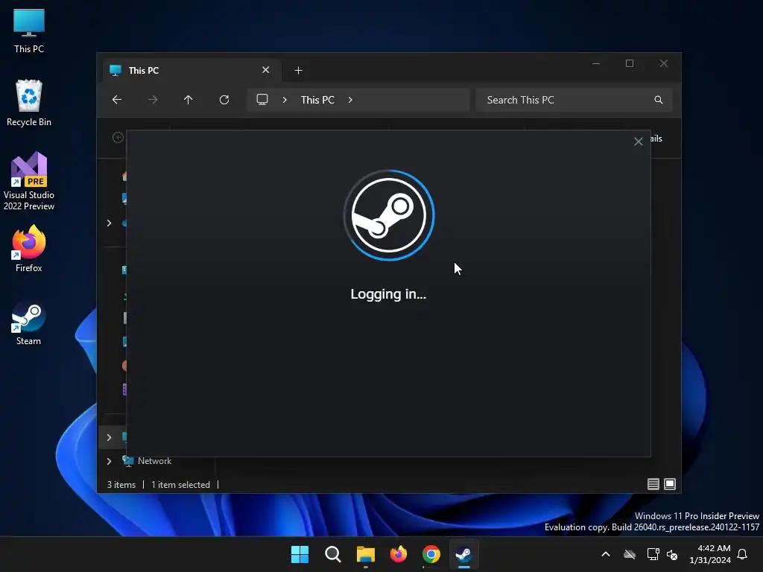Screen dimensions: 763x572
Task: Switch to Steam in the taskbar
Action: [x=463, y=554]
